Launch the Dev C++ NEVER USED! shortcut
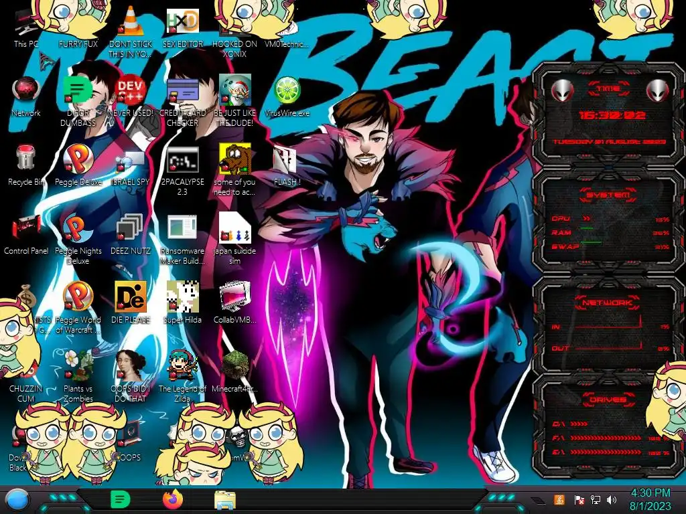Screen dimensions: 686x514 tap(131, 91)
